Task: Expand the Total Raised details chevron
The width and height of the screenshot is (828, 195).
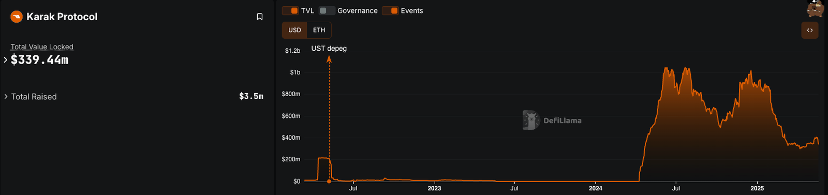Action: (6, 97)
